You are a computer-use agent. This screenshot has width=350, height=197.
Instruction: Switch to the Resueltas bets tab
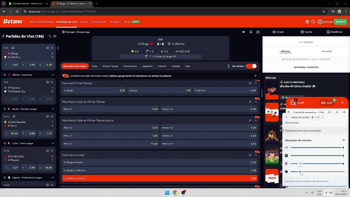[327, 51]
